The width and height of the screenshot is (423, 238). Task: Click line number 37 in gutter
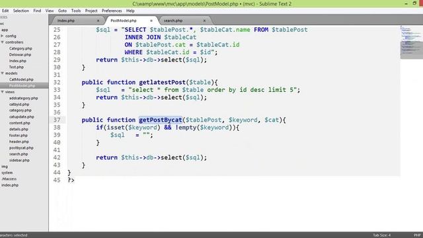(57, 120)
